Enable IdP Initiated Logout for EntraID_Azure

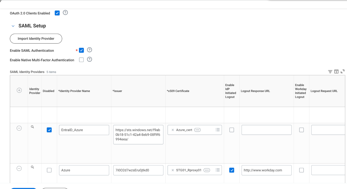pyautogui.click(x=232, y=130)
